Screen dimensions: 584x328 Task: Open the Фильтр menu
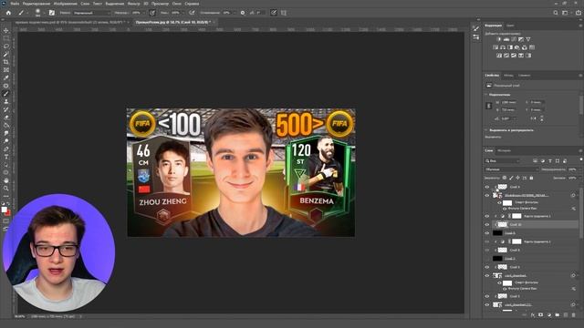click(x=134, y=4)
